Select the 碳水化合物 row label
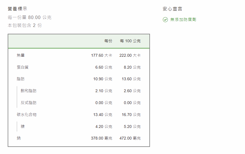This screenshot has width=245, height=154. [x=26, y=115]
